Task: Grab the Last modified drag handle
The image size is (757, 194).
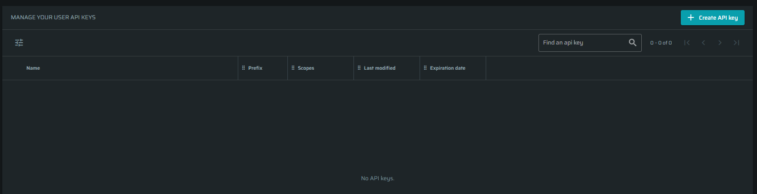Action: click(x=359, y=68)
